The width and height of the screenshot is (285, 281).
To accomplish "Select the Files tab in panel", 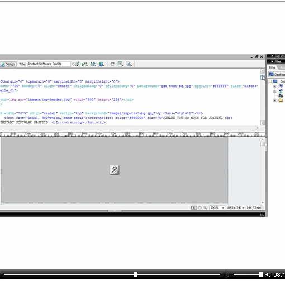I will [272, 67].
